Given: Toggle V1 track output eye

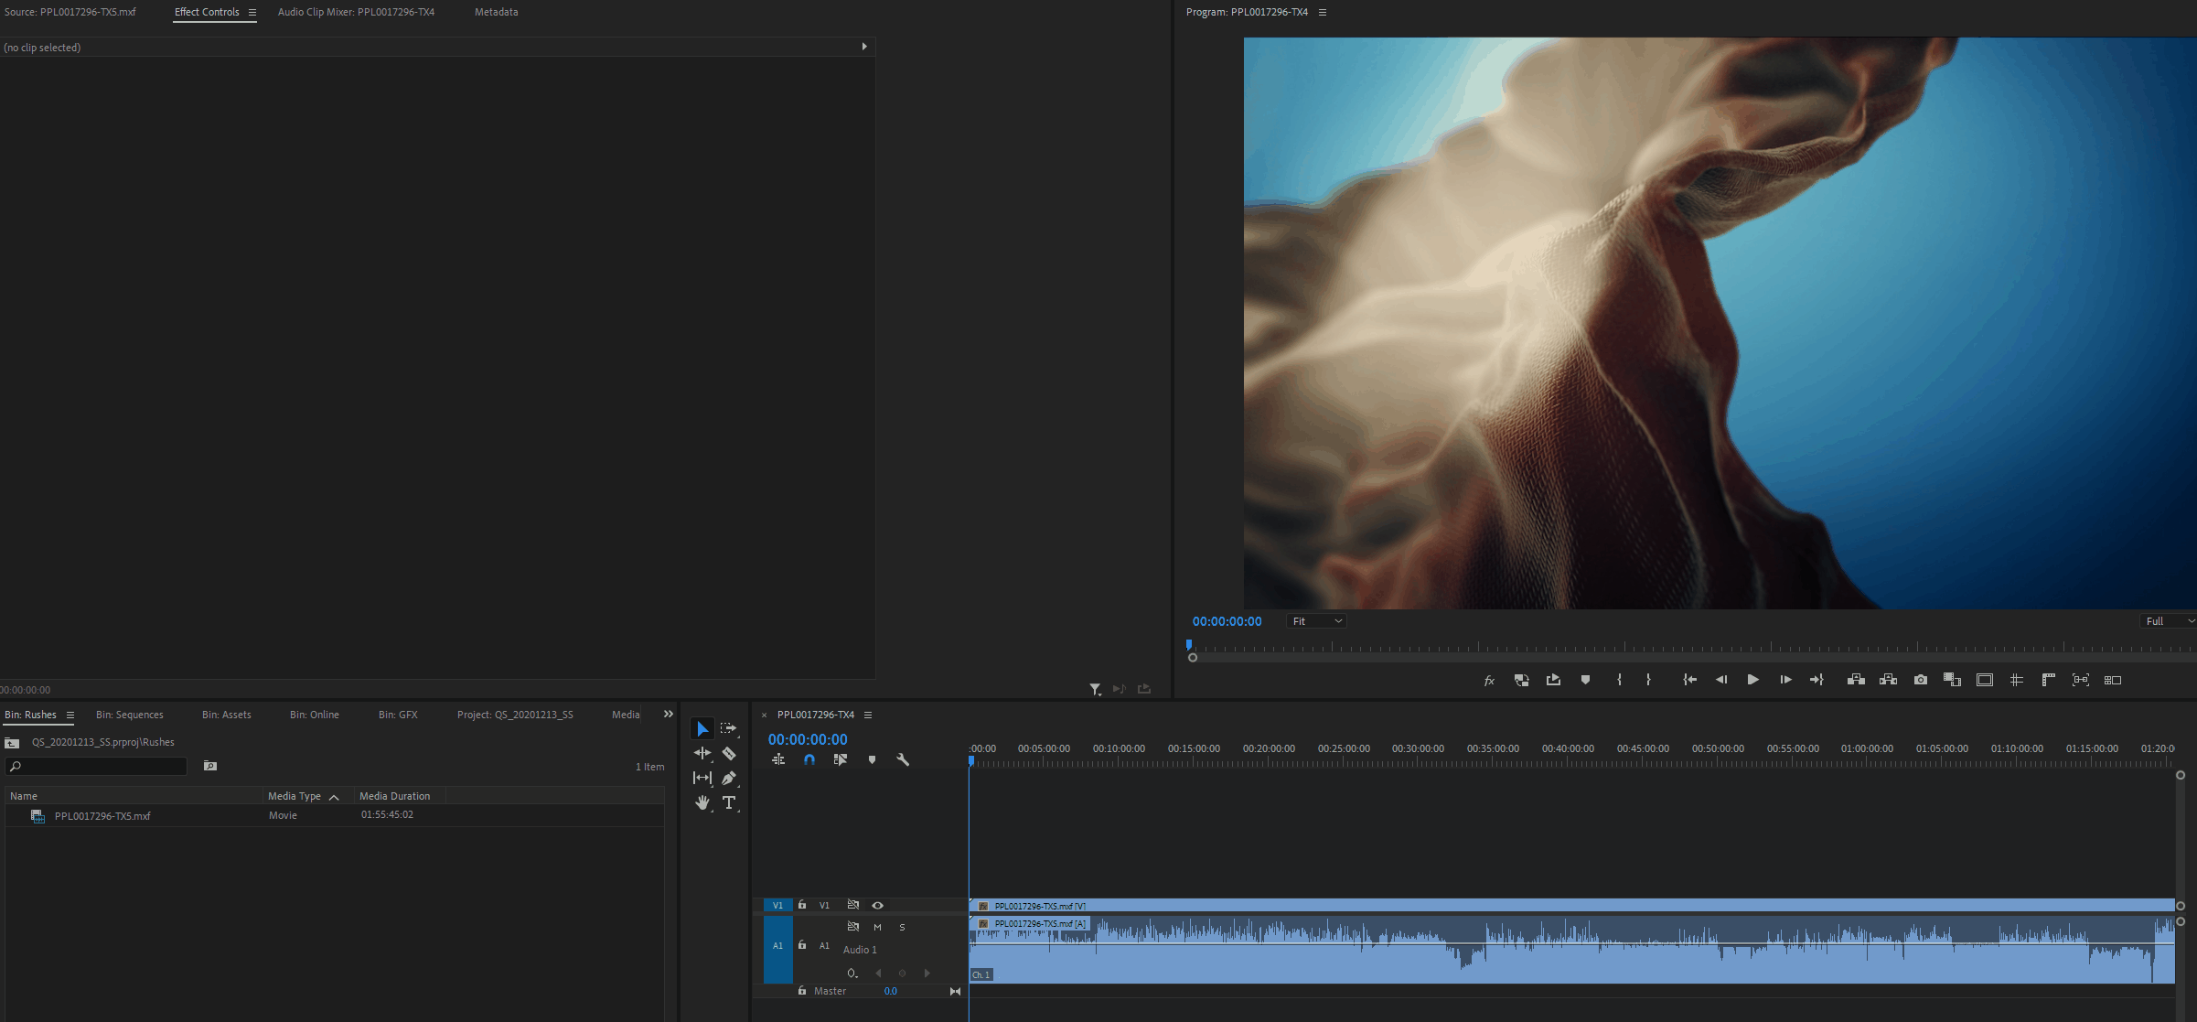Looking at the screenshot, I should (x=877, y=905).
